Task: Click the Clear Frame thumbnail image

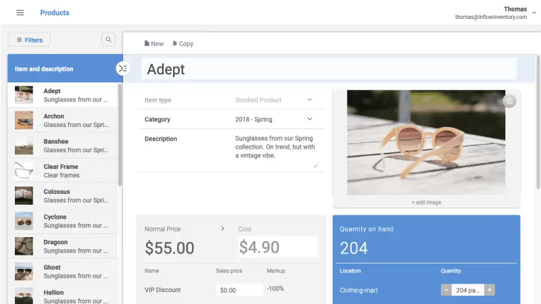Action: [x=24, y=170]
